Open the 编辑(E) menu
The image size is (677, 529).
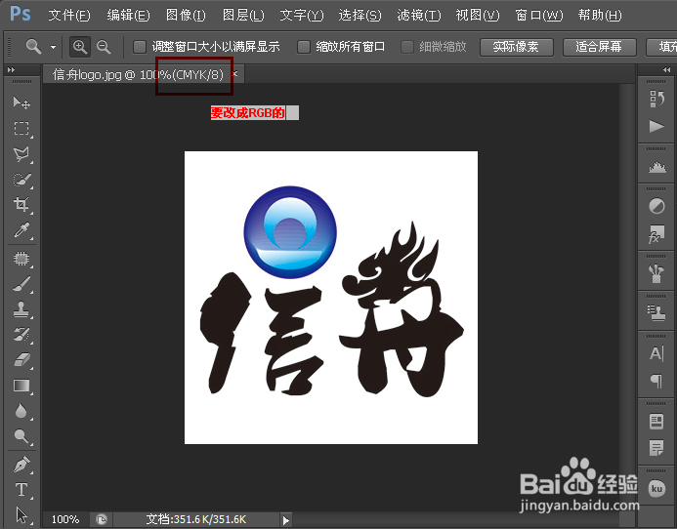pyautogui.click(x=128, y=16)
